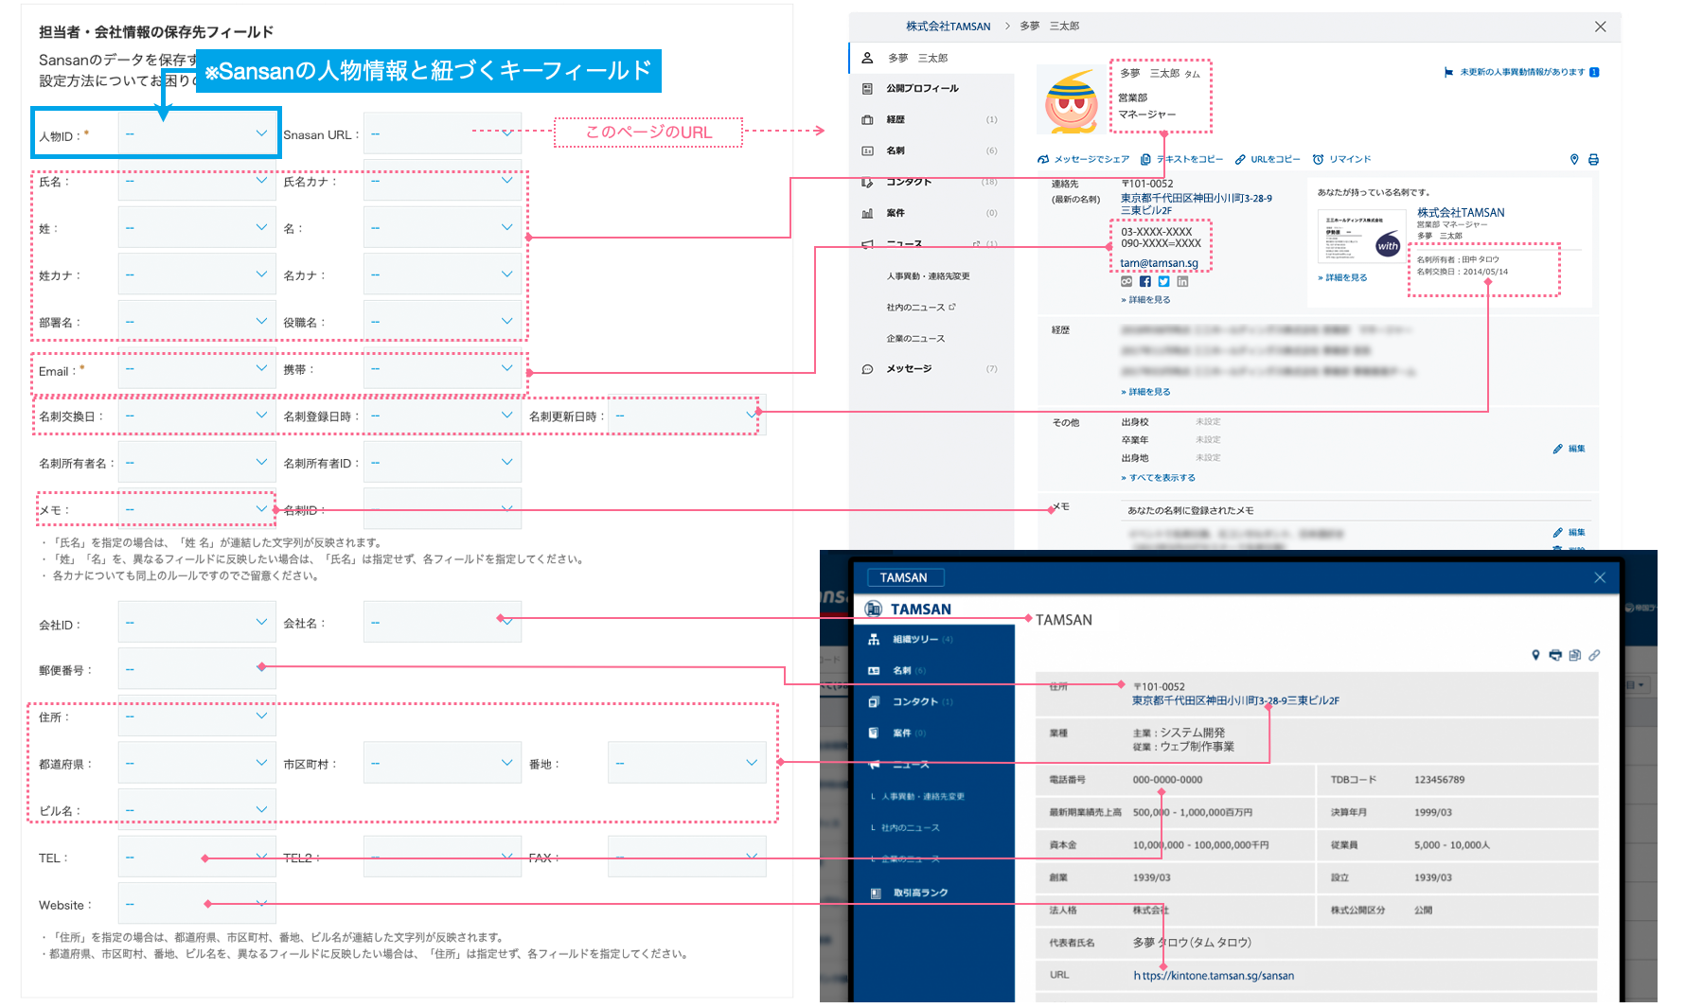Screen dimensions: 1703x1008
Task: Click 株式会社TAMSAN breadcrumb link
Action: pyautogui.click(x=948, y=27)
